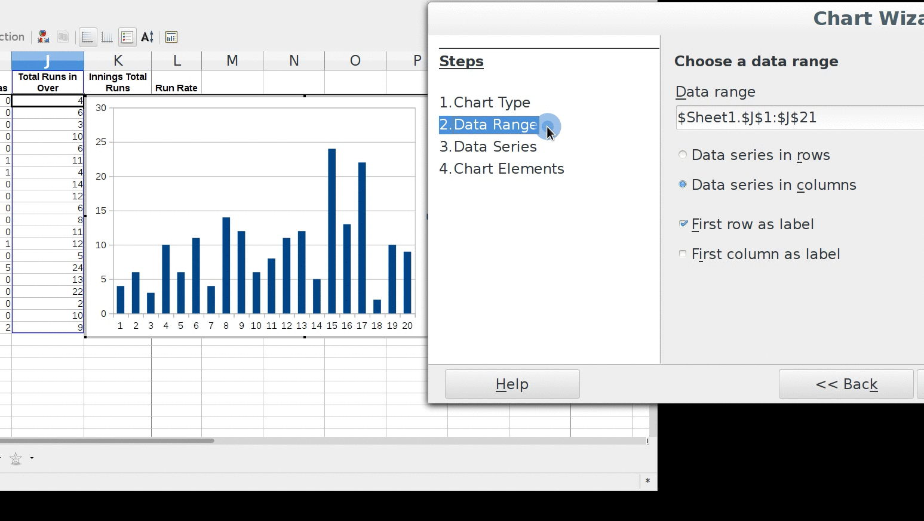The width and height of the screenshot is (924, 521).
Task: Select Data series in columns option
Action: click(x=683, y=185)
